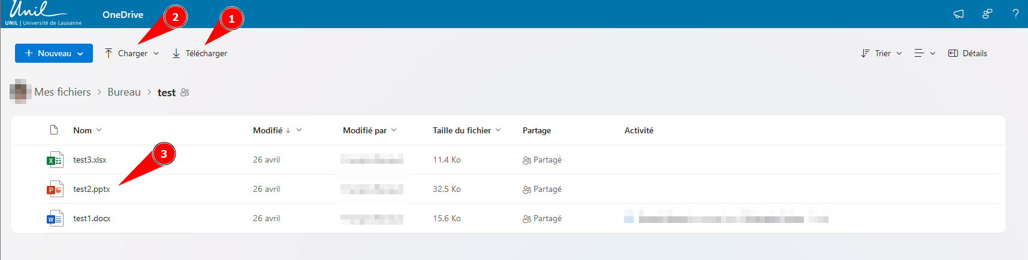Expand the Nouveau dropdown button
The image size is (1028, 260).
[54, 53]
